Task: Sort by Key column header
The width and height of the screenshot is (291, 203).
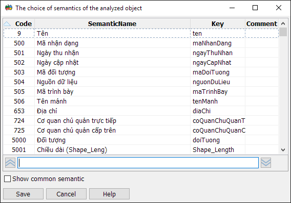Action: point(218,23)
